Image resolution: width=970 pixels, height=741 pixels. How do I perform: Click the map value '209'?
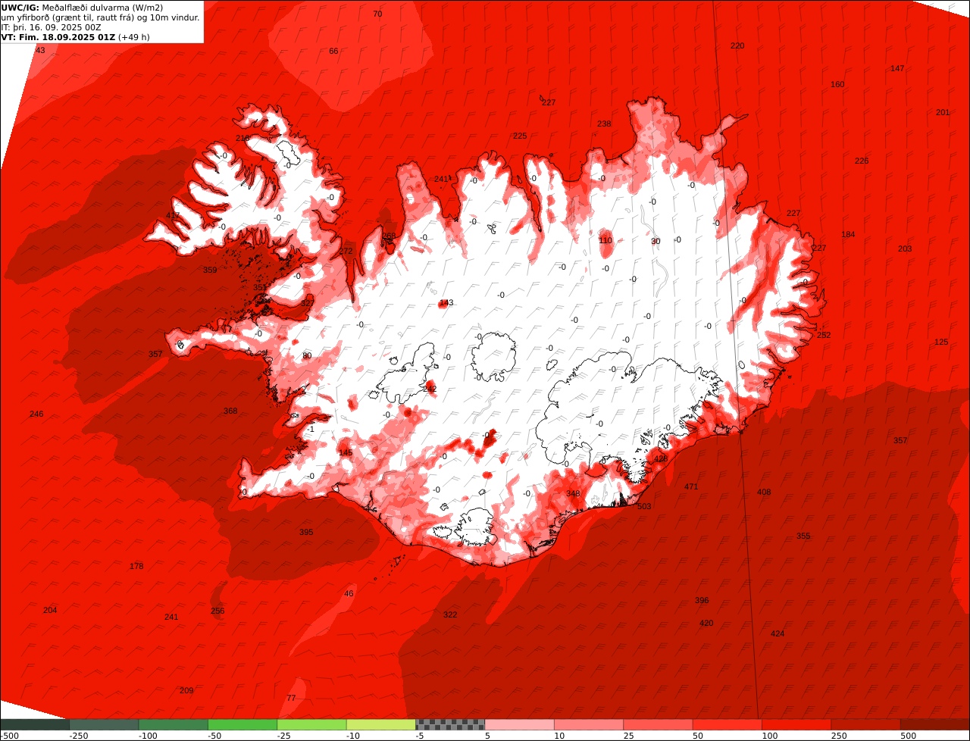pyautogui.click(x=186, y=690)
